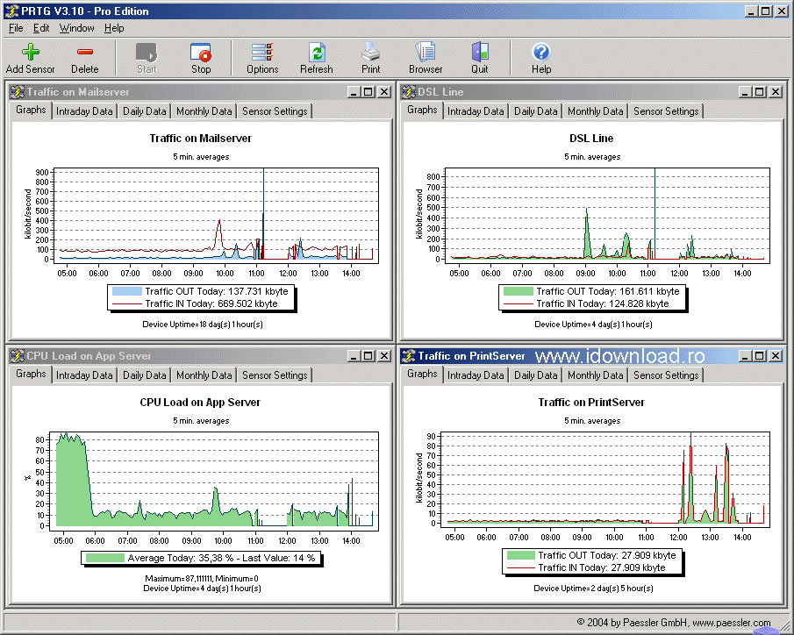
Task: Switch to Intraday Data tab in Traffic on PrintServer
Action: [x=476, y=375]
